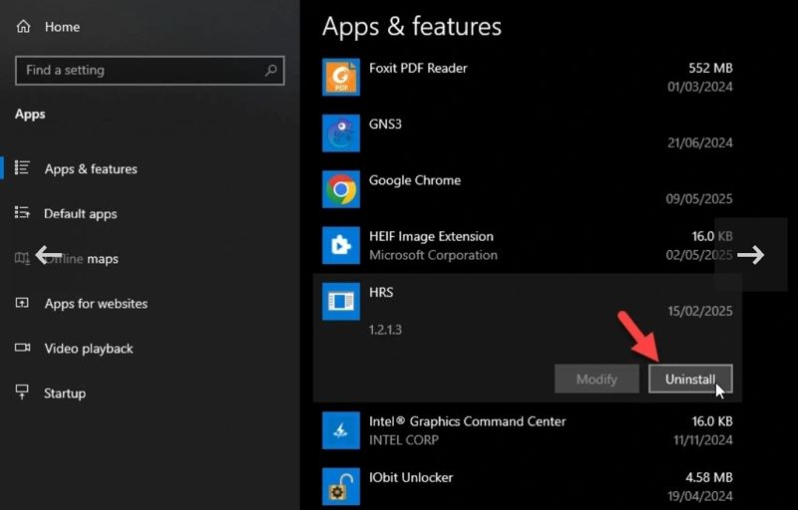The width and height of the screenshot is (798, 510).
Task: Click the IObit Unlocker app icon
Action: [341, 486]
